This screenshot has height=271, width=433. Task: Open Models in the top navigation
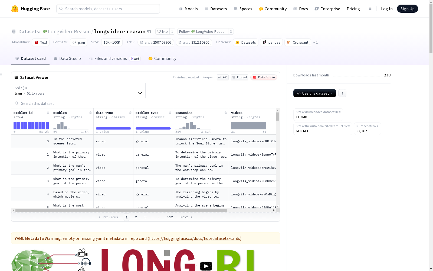coord(188,9)
